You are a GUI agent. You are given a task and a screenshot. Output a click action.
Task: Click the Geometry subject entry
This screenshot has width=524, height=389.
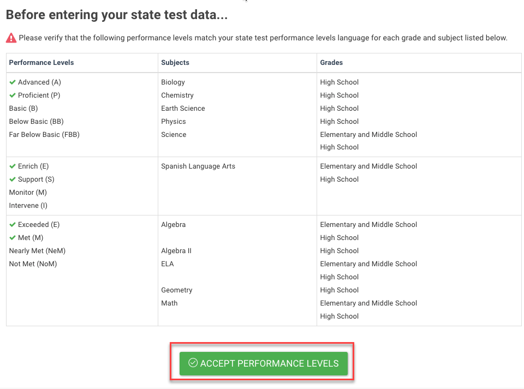click(177, 290)
